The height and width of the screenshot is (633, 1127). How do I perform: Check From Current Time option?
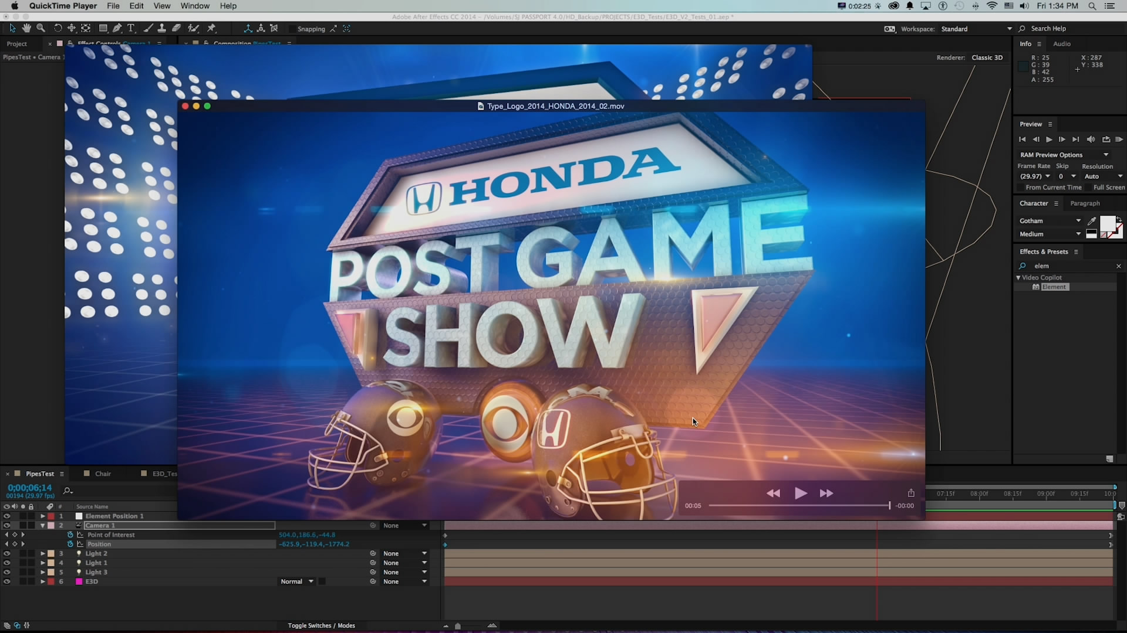1021,188
